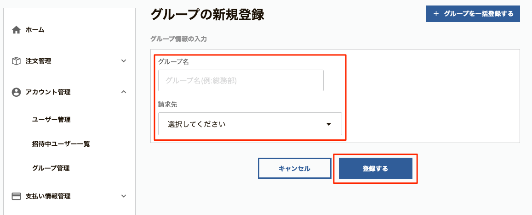Click the home icon in sidebar
The height and width of the screenshot is (215, 532).
pos(16,30)
